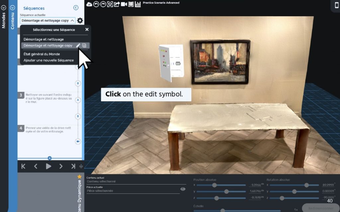
Task: Click the 3D cube focus icon
Action: pyautogui.click(x=110, y=4)
